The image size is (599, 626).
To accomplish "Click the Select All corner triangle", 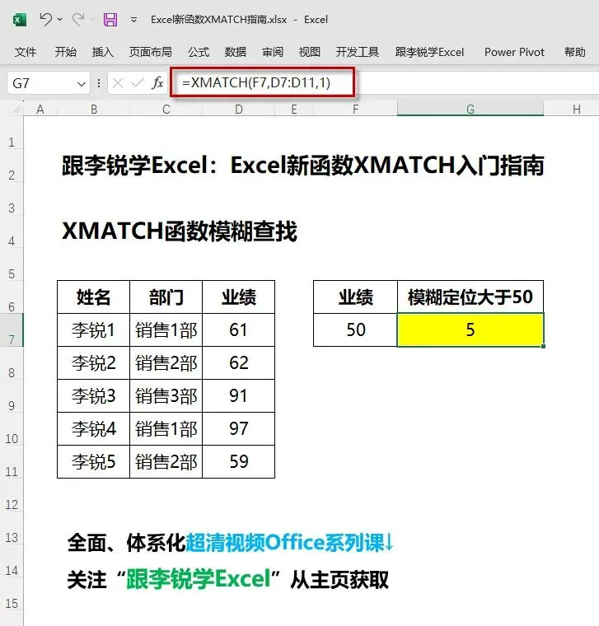I will pyautogui.click(x=15, y=109).
